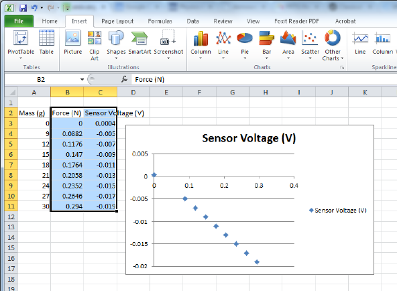The height and width of the screenshot is (291, 397).
Task: Insert a PivotTable from the ribbon
Action: click(21, 45)
